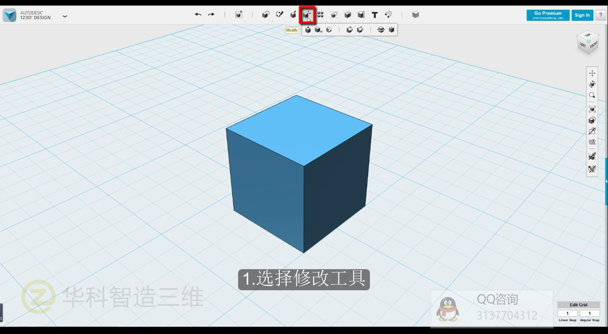Expand the right side panel handle

[606, 181]
